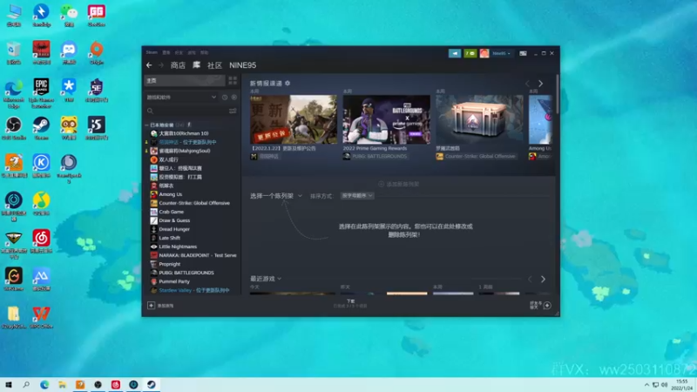Open the 库 library tab
The height and width of the screenshot is (392, 697).
(x=196, y=65)
